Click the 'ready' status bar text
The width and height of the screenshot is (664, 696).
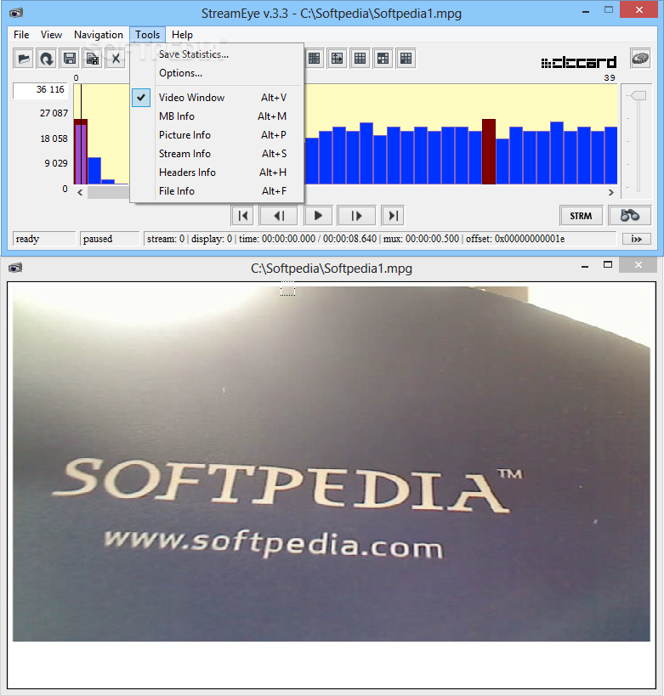pyautogui.click(x=27, y=239)
